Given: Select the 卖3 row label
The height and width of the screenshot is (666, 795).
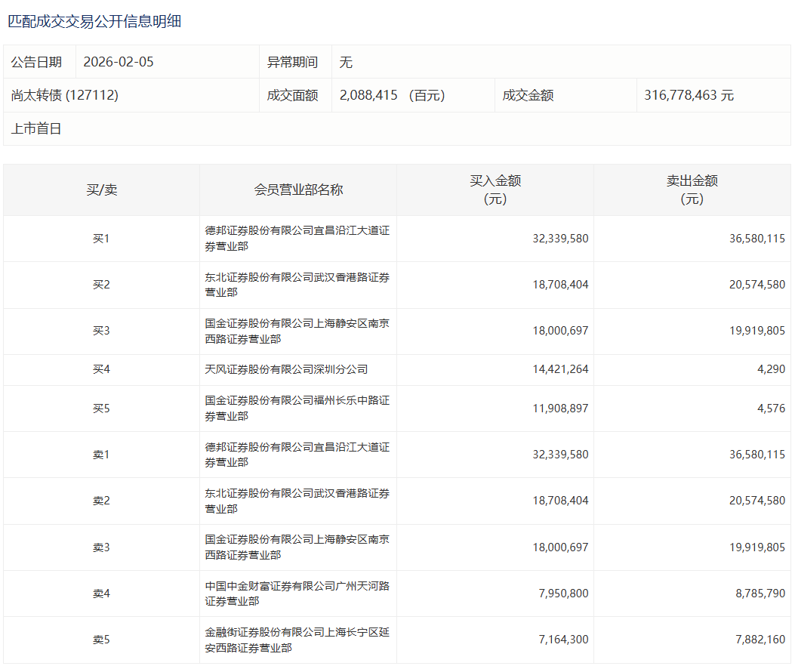Looking at the screenshot, I should coord(101,547).
